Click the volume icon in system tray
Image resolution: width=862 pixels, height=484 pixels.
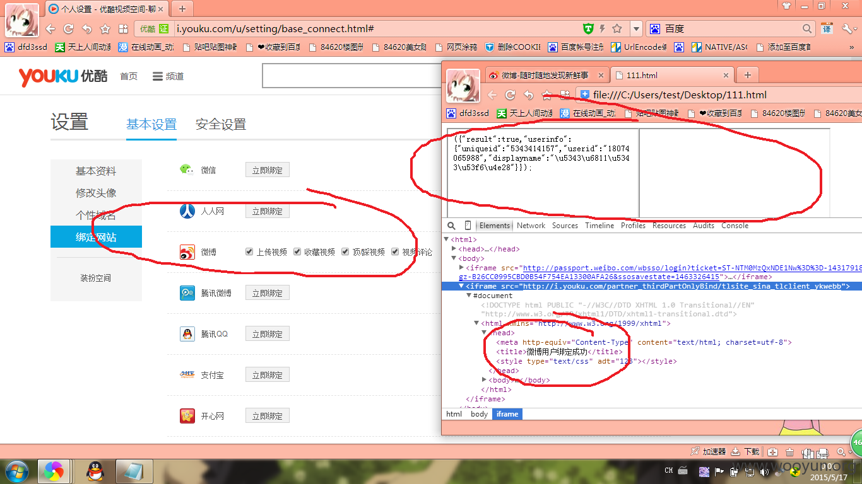pos(764,471)
